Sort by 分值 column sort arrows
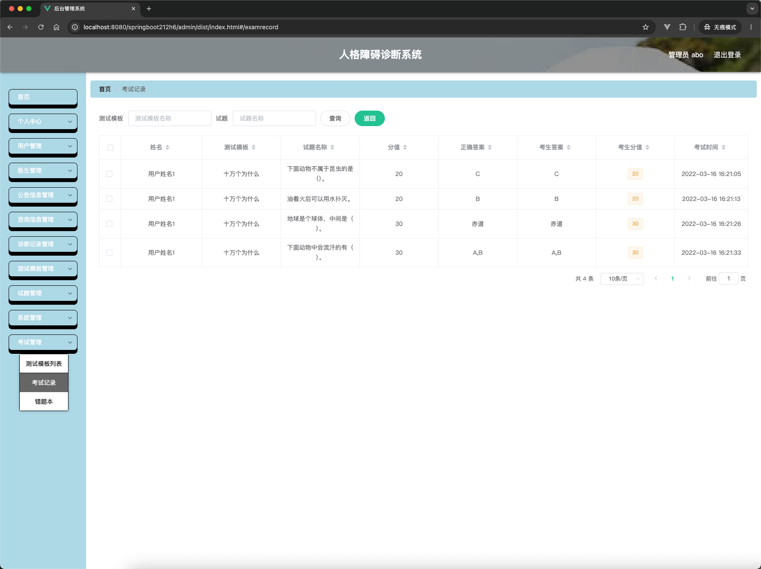This screenshot has height=569, width=761. (x=405, y=147)
